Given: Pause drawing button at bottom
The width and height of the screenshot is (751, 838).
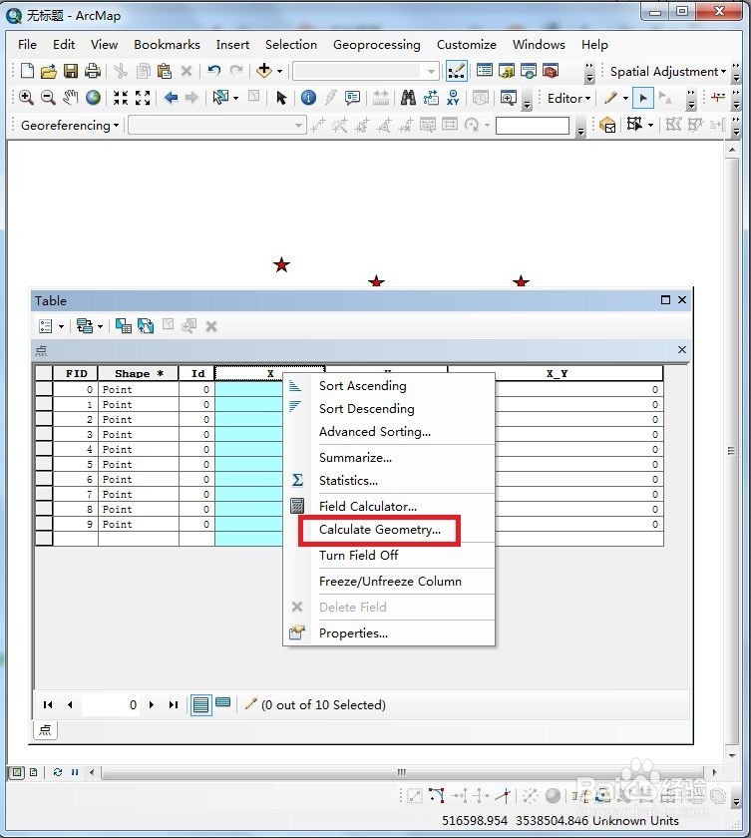Looking at the screenshot, I should [x=74, y=772].
